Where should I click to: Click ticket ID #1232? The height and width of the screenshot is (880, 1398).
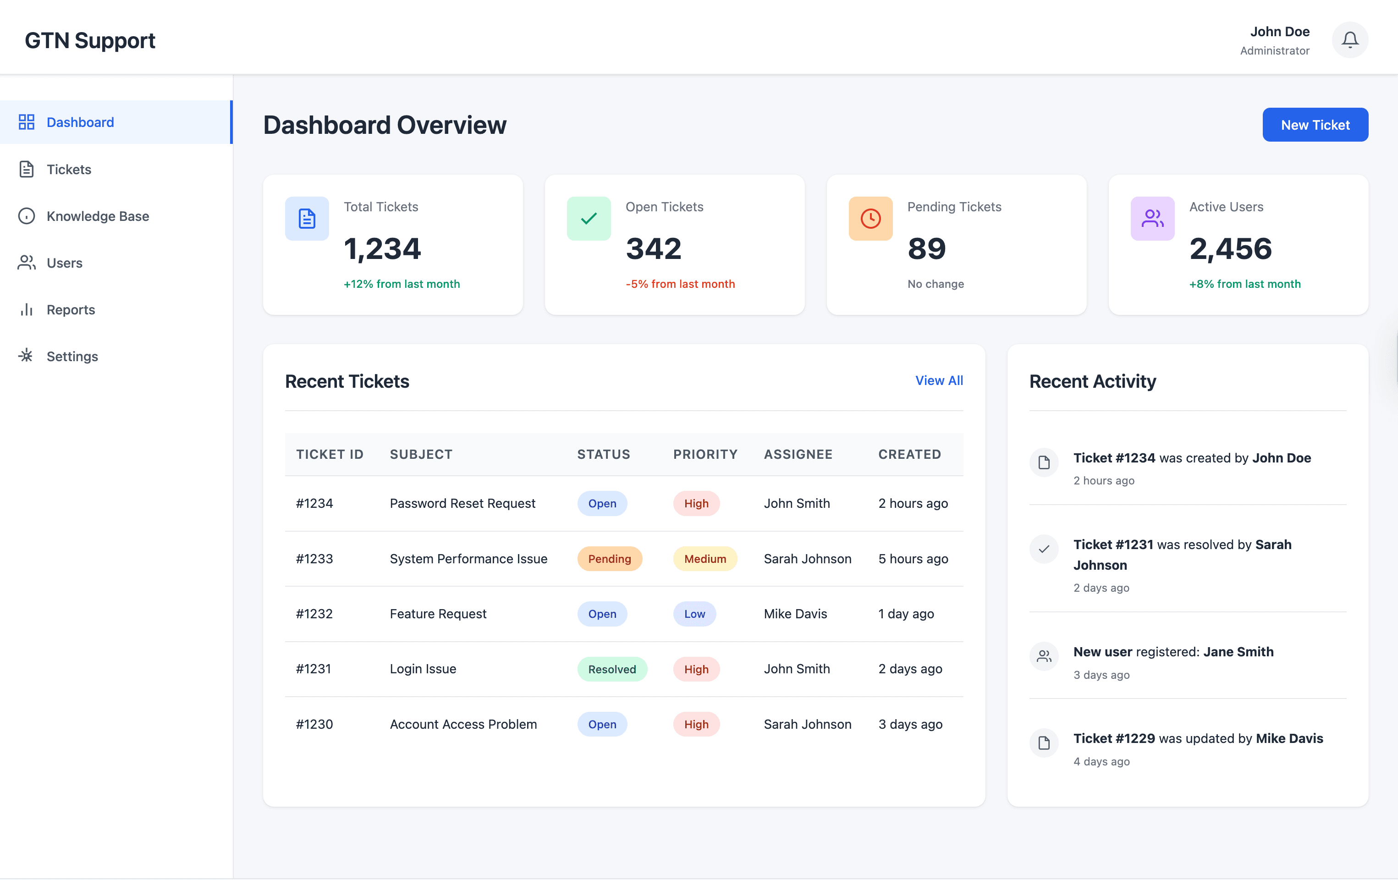(314, 614)
